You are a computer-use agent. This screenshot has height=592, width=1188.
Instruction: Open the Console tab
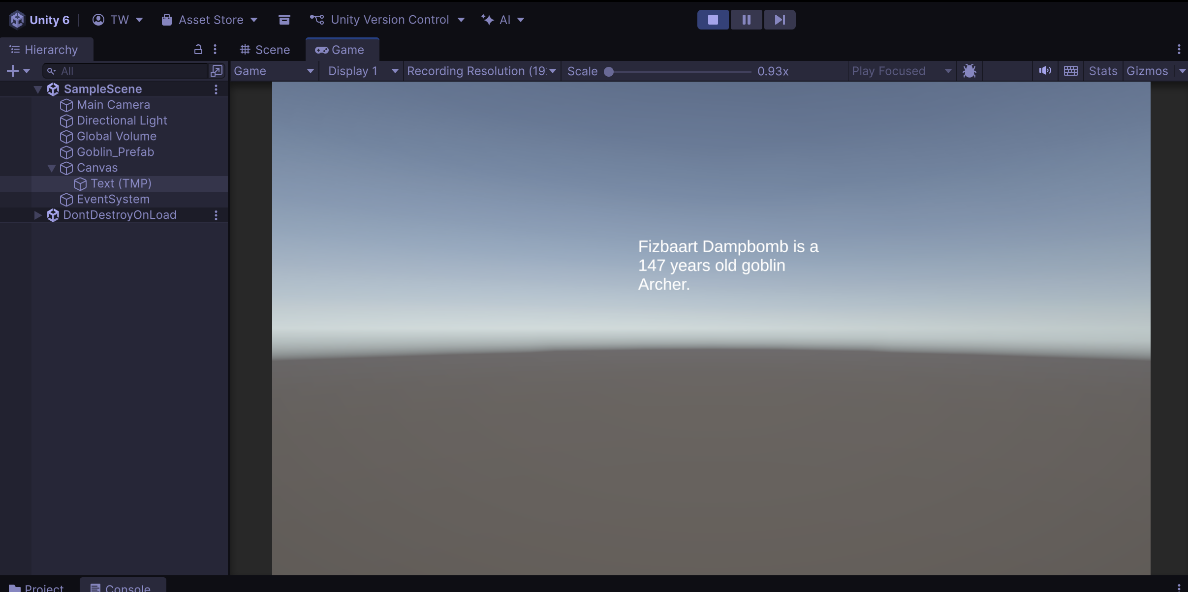click(122, 587)
